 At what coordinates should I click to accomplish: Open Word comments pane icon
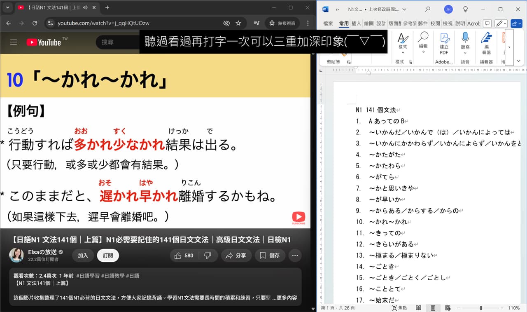[487, 23]
